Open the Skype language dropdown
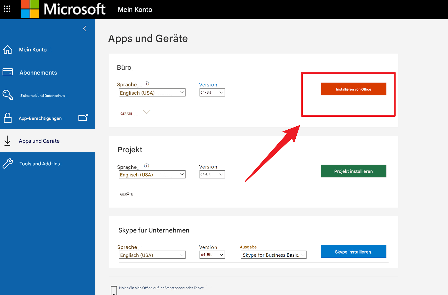Viewport: 448px width, 295px height. (152, 255)
